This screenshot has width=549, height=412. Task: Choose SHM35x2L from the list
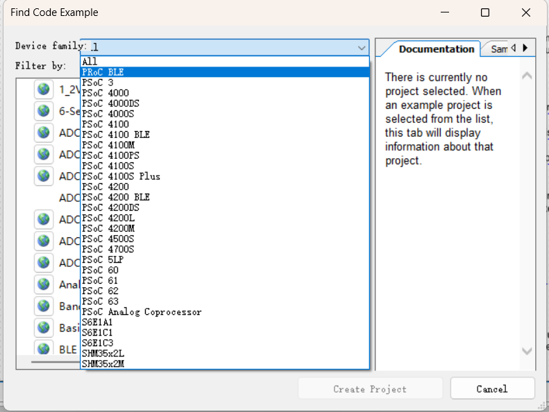pos(225,354)
